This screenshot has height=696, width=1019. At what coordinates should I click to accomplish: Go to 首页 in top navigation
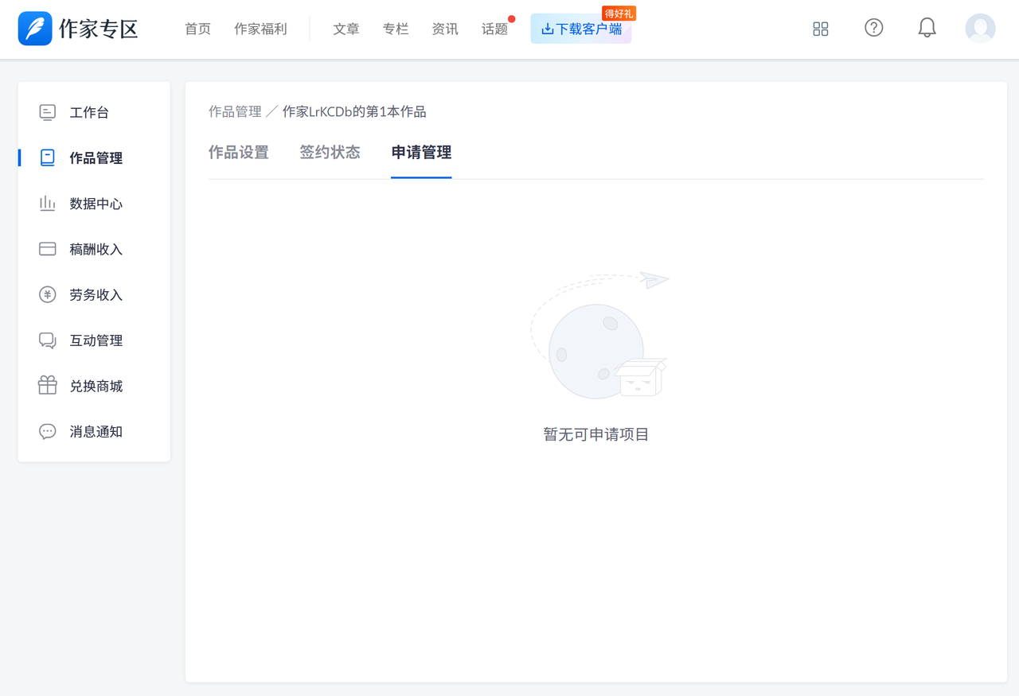point(197,29)
